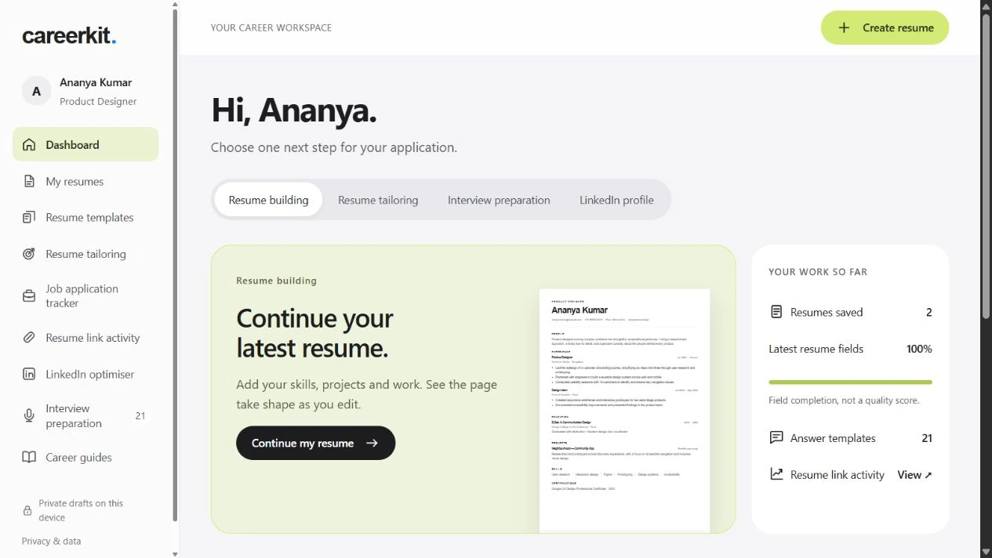Click the "YOUR WORK SO FAR" heading

[818, 272]
